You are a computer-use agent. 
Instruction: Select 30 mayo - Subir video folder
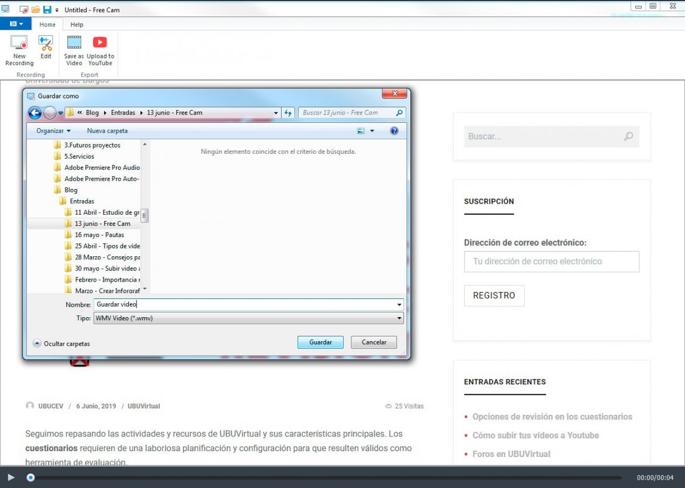coord(102,269)
